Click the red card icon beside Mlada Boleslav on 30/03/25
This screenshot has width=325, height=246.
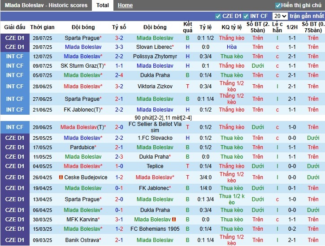[174, 219]
